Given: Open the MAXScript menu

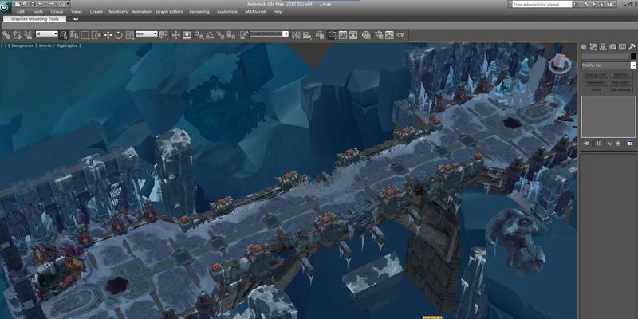Looking at the screenshot, I should pos(255,11).
